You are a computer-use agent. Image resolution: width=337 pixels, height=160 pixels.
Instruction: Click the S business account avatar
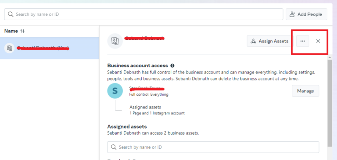coord(115,91)
